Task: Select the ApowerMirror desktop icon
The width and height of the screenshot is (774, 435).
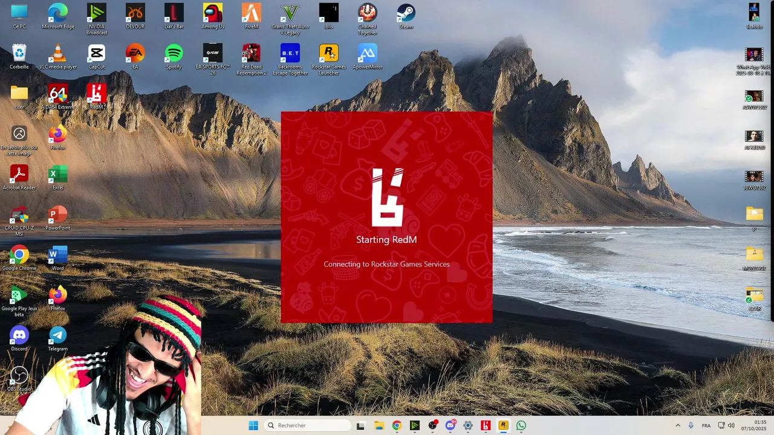Action: (368, 57)
